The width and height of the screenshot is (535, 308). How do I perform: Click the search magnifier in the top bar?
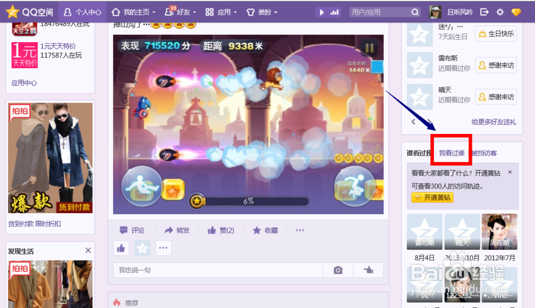pos(415,12)
